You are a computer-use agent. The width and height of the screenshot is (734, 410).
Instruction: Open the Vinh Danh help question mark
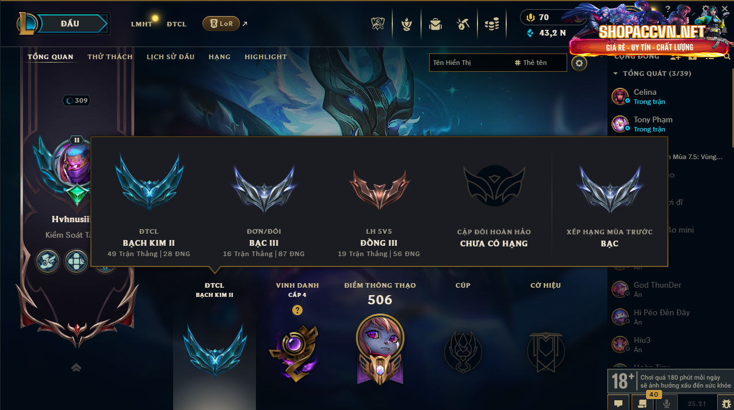pyautogui.click(x=297, y=310)
